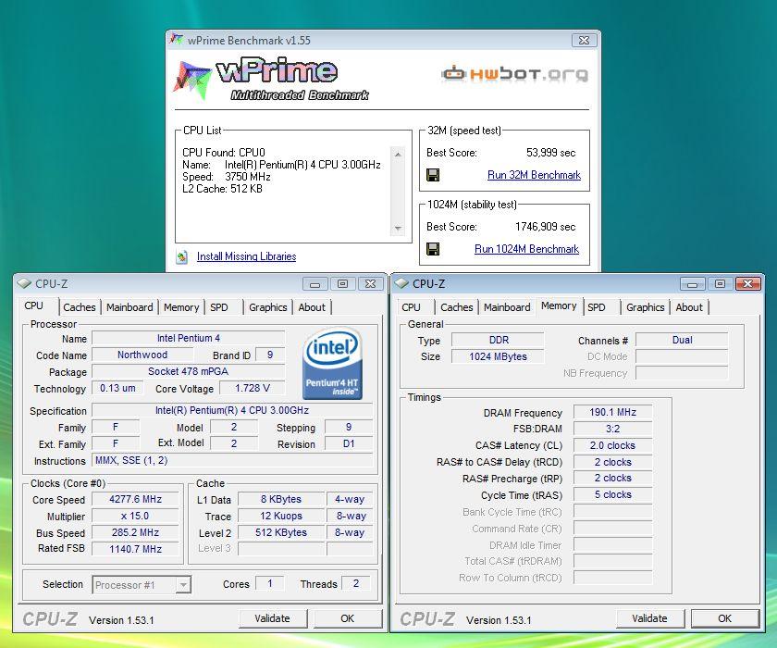Screen dimensions: 777x648
Task: Click the wPrime Multithreaded Benchmark logo
Action: pyautogui.click(x=271, y=79)
